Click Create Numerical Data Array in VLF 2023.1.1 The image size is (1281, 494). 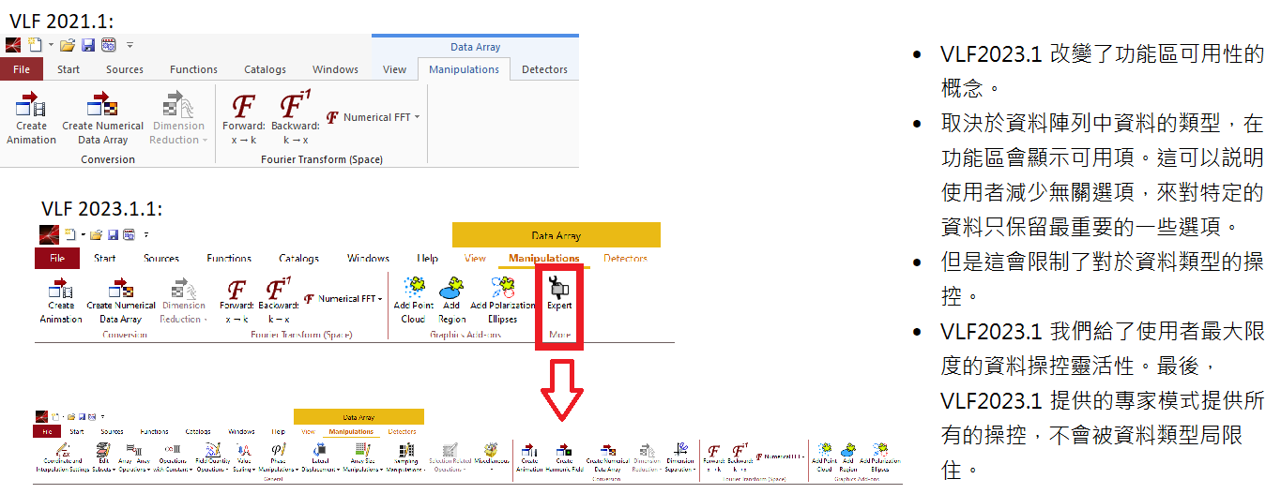[121, 300]
